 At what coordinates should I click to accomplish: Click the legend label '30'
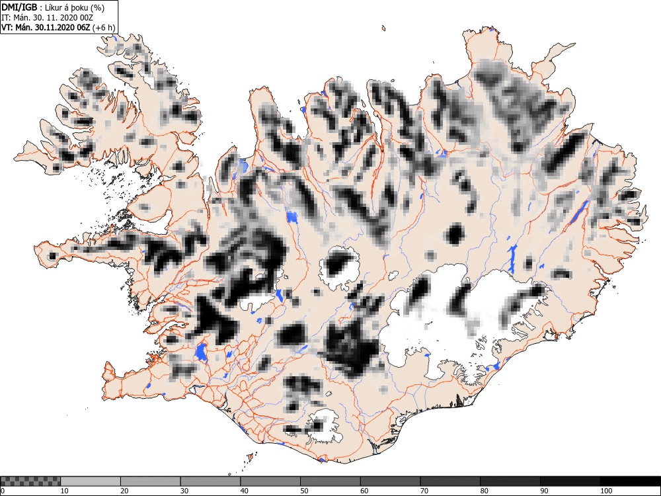point(184,491)
